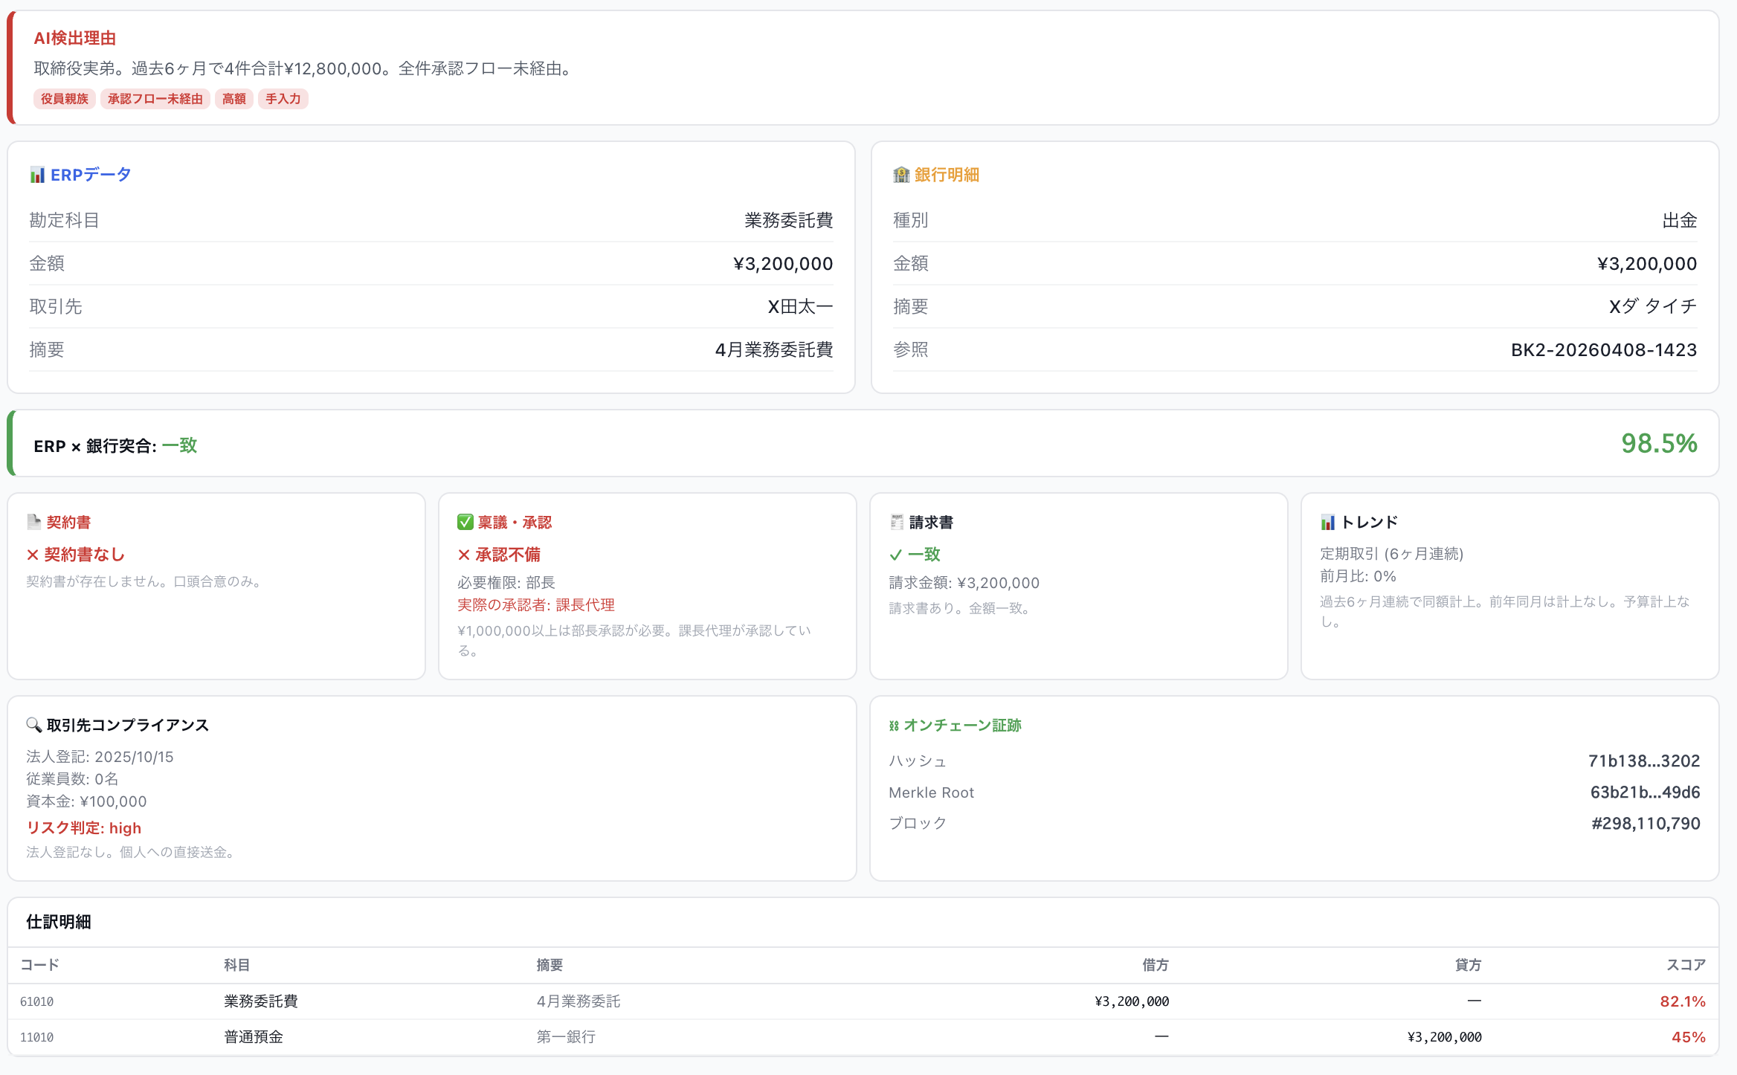The height and width of the screenshot is (1075, 1737).
Task: Click the ERP amount ¥3,200,000
Action: click(x=783, y=264)
